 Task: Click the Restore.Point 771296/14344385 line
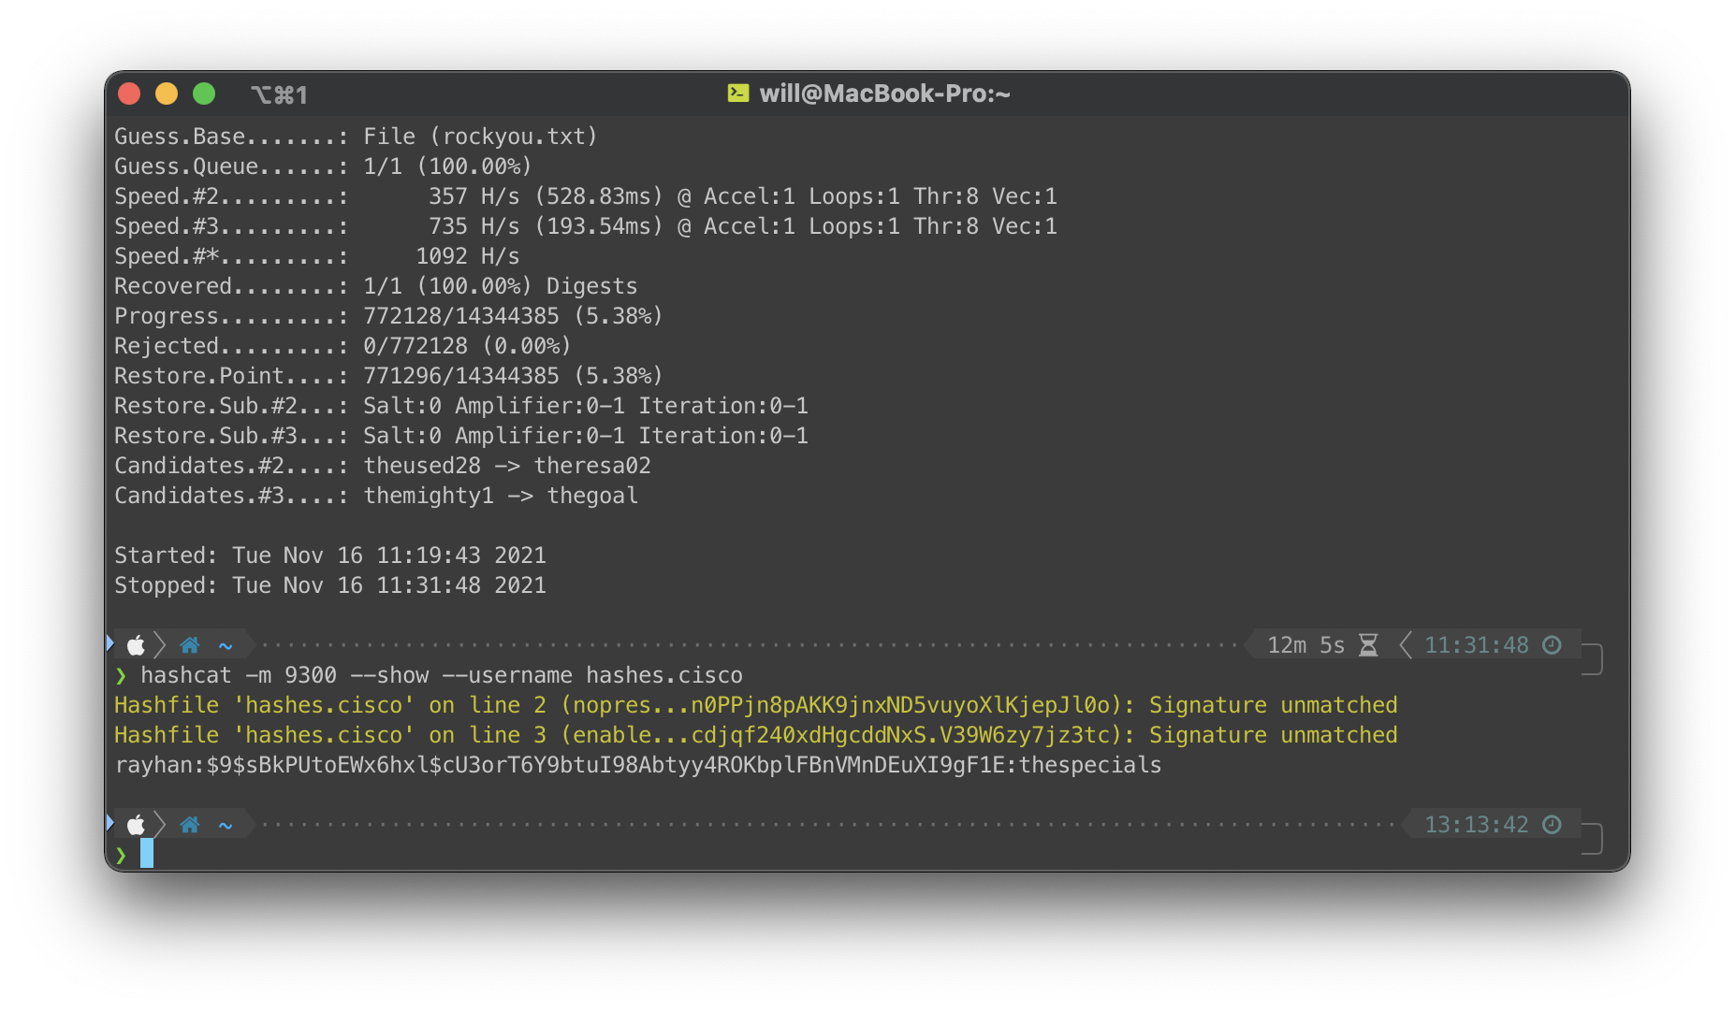point(388,376)
